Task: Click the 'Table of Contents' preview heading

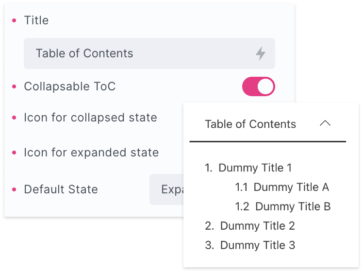Action: [250, 124]
